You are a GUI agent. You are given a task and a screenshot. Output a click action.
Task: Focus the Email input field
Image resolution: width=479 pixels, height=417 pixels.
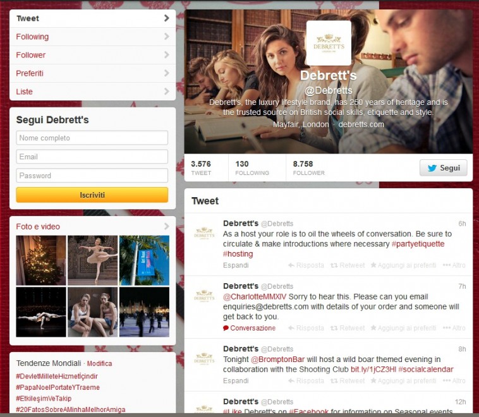92,157
